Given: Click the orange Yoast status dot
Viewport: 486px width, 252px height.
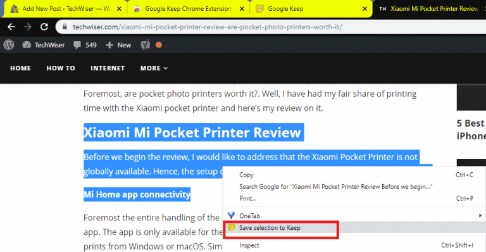Looking at the screenshot, I should [159, 45].
